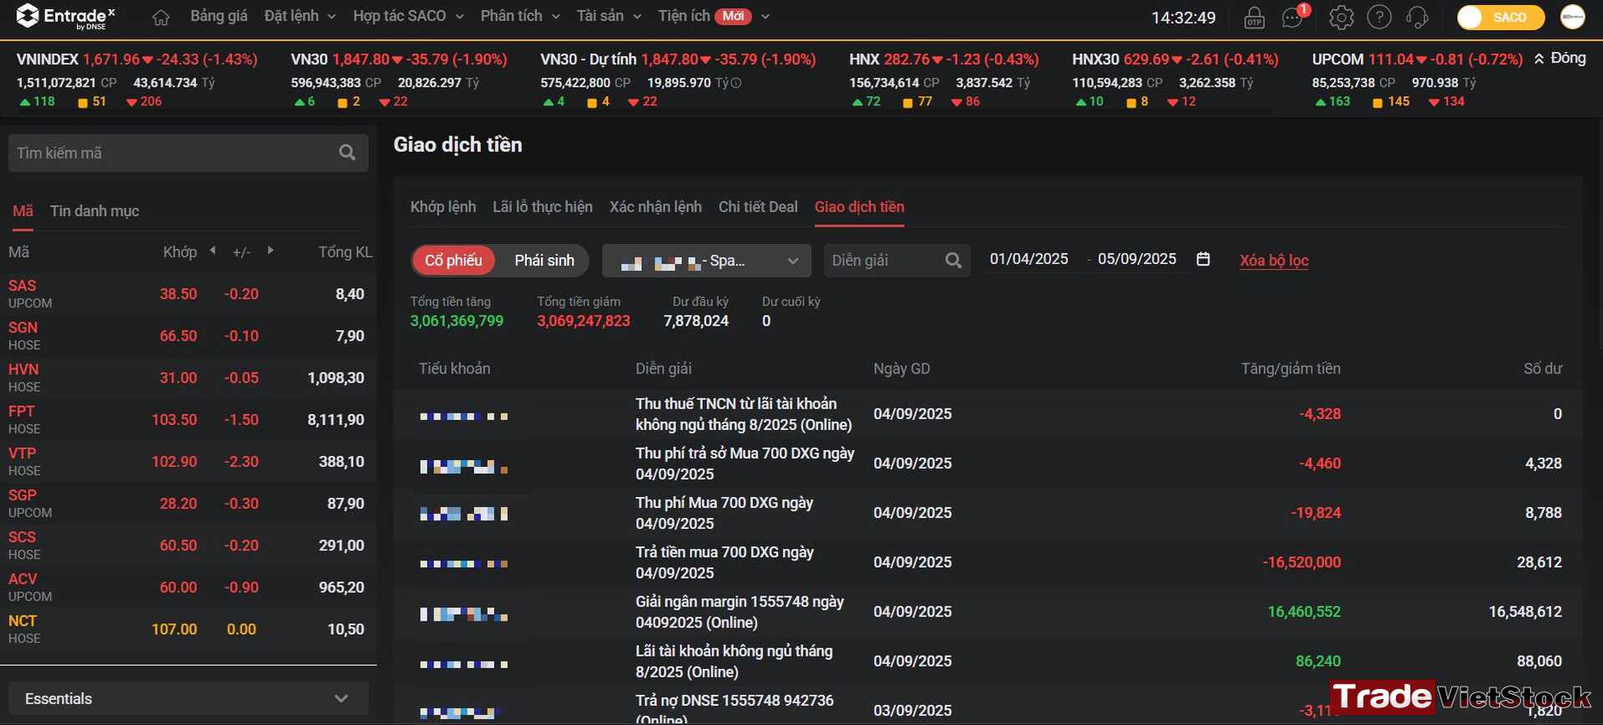Click start date 01/04/2025
This screenshot has width=1603, height=725.
pos(1029,259)
